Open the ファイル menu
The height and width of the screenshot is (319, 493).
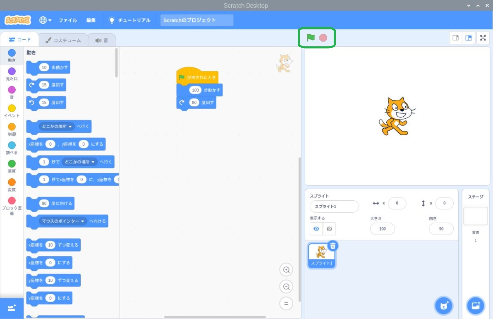coord(67,20)
